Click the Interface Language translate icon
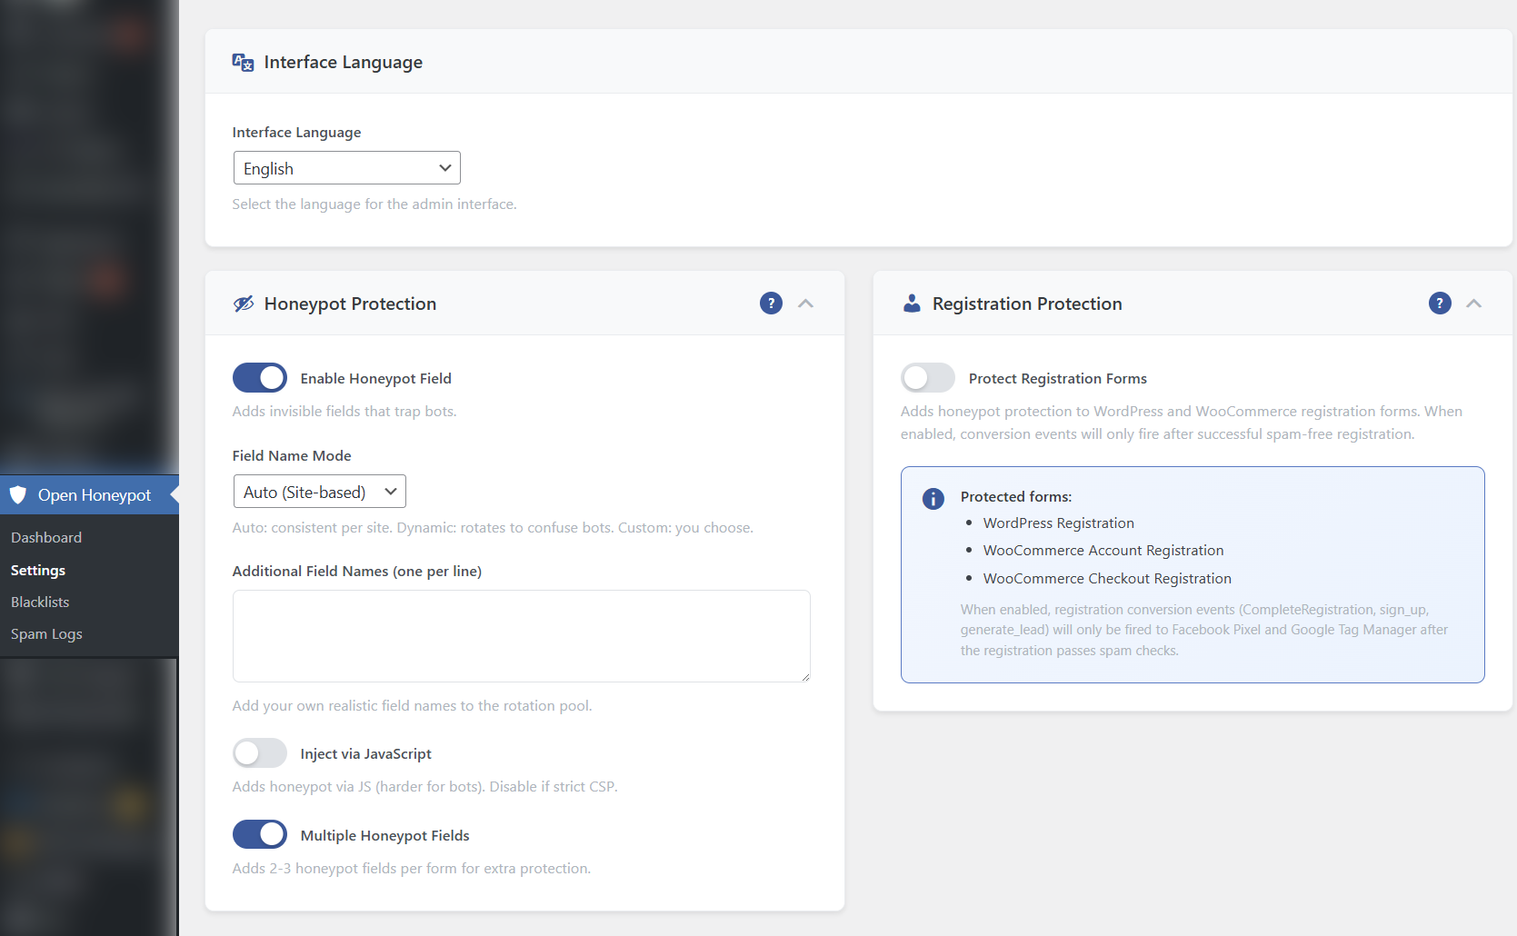This screenshot has width=1517, height=936. 243,62
